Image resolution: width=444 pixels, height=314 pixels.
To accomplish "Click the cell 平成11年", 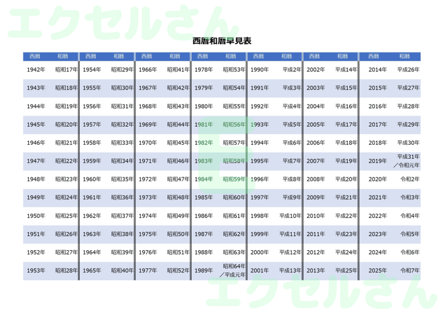I will click(x=290, y=234).
